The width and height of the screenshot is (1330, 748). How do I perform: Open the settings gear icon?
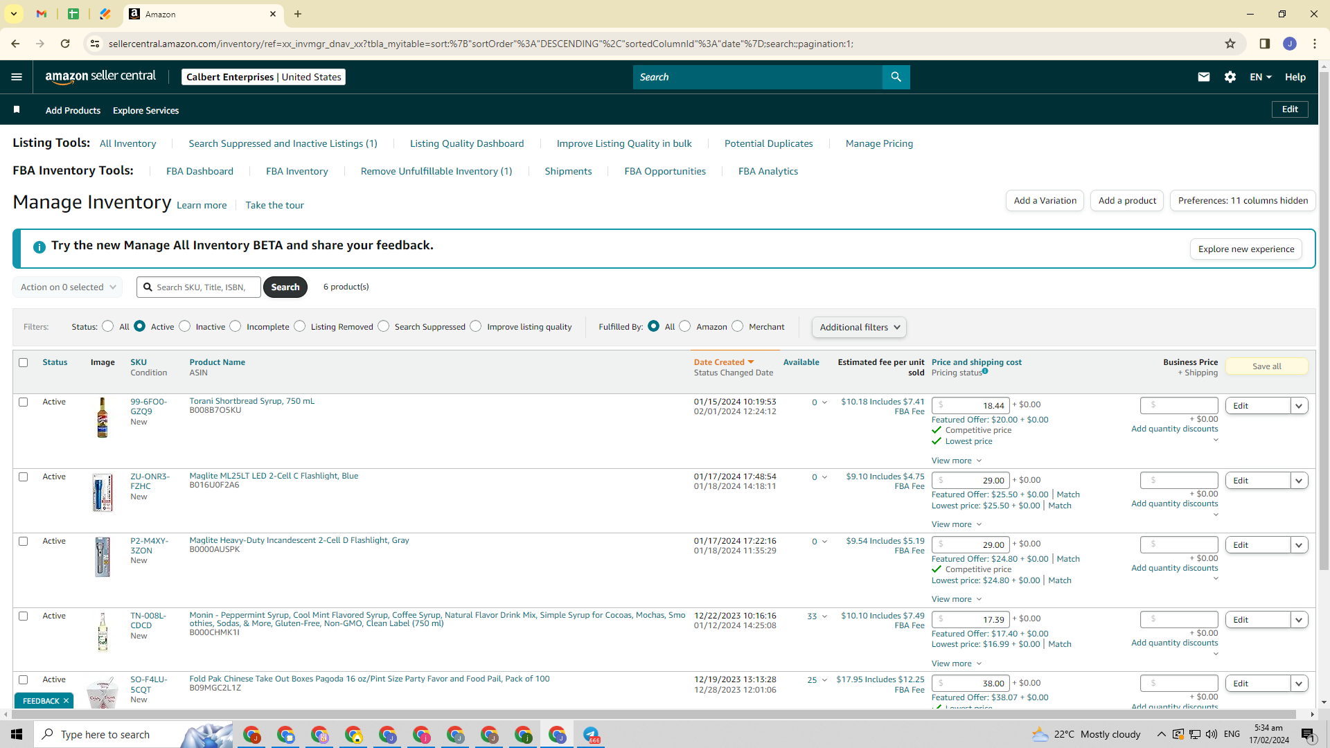(1230, 77)
